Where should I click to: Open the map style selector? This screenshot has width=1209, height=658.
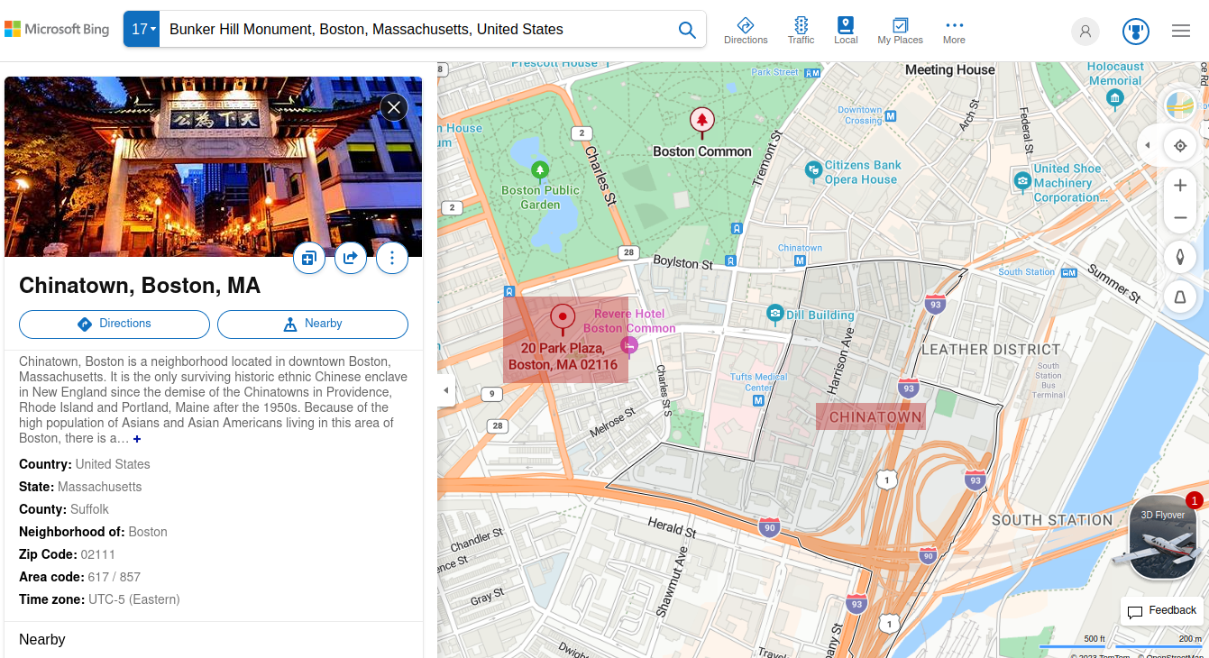click(1180, 105)
